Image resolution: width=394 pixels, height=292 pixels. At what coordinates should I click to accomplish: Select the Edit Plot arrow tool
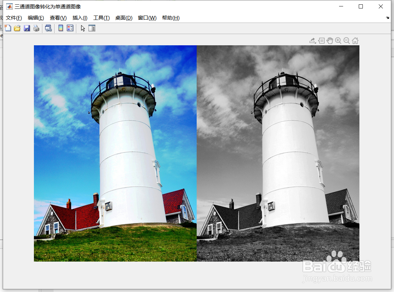point(83,28)
